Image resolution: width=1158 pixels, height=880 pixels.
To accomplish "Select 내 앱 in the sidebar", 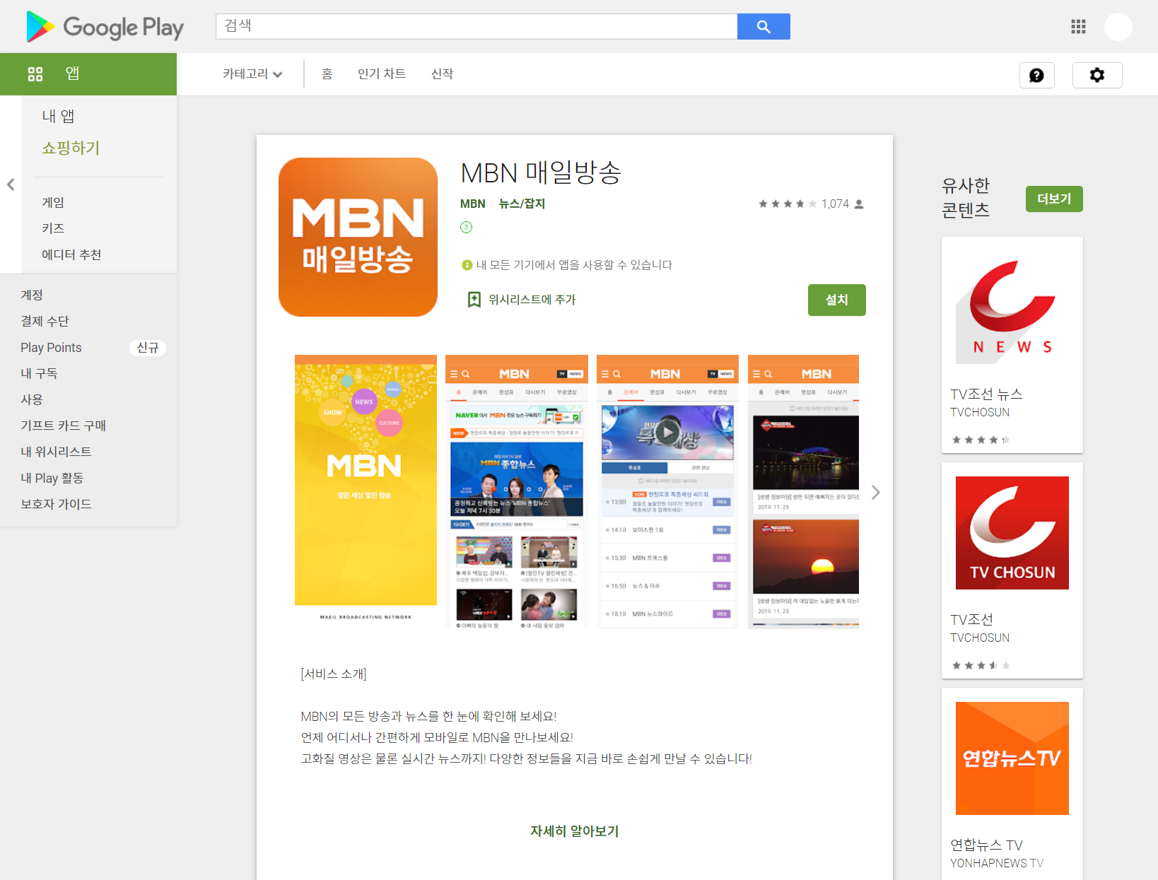I will [x=58, y=116].
